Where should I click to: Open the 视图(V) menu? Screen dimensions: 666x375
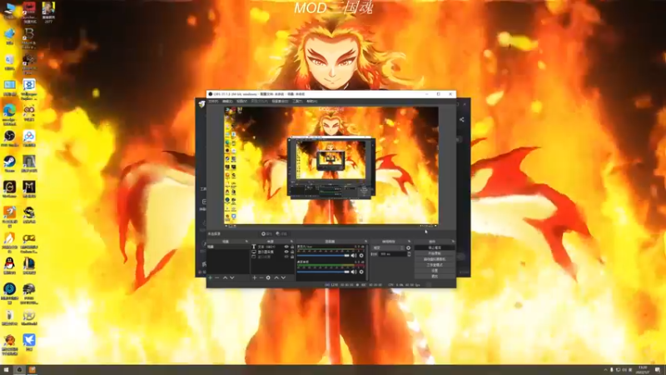tap(241, 101)
